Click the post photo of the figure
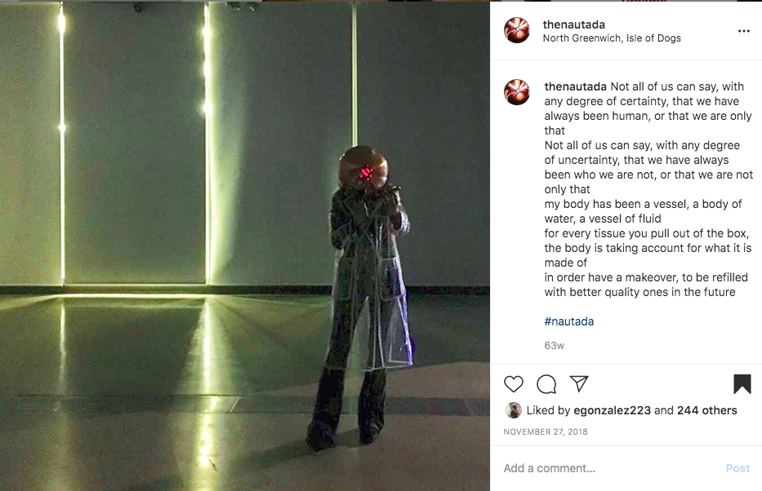 click(x=245, y=246)
